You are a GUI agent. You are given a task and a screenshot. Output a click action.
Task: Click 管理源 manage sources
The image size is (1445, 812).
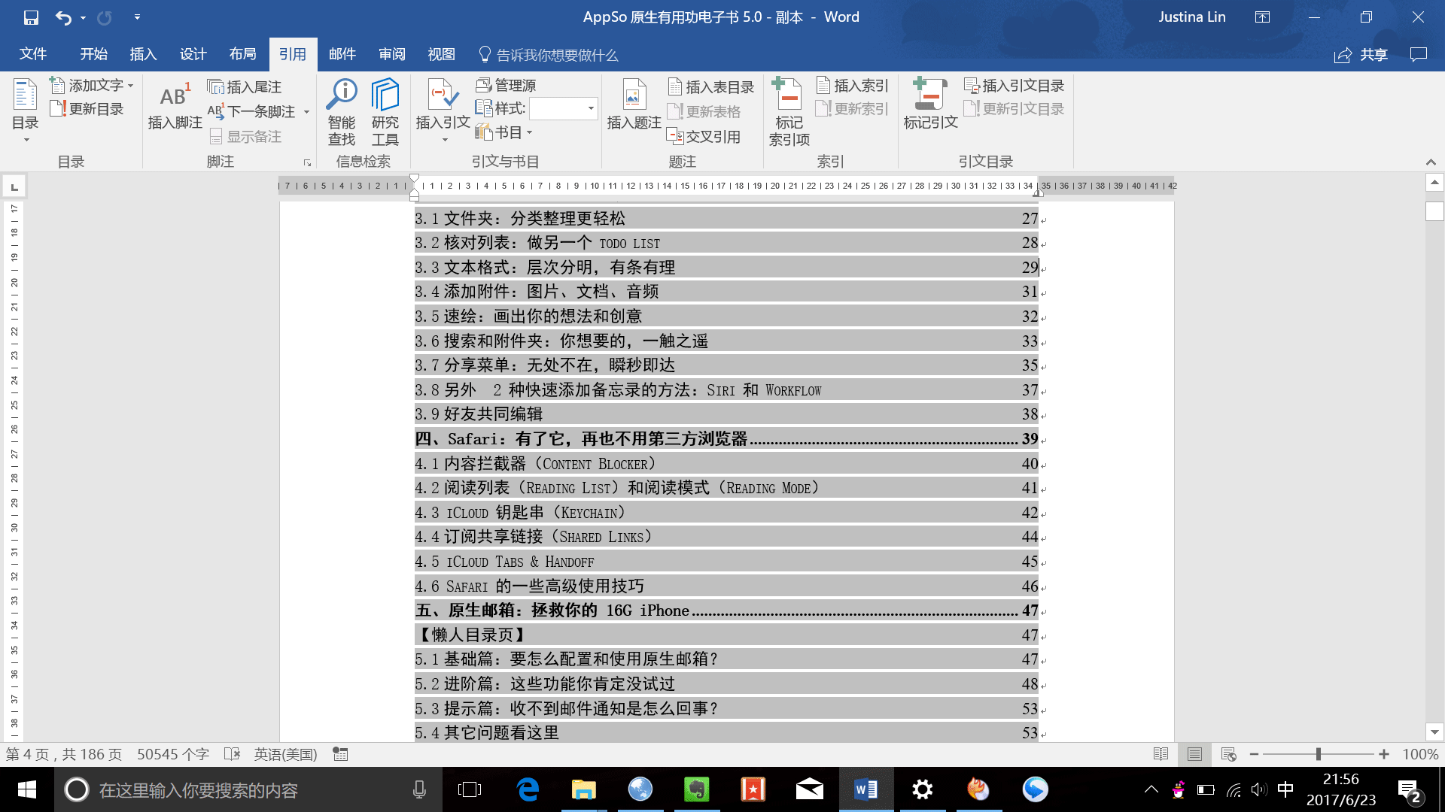pyautogui.click(x=506, y=85)
